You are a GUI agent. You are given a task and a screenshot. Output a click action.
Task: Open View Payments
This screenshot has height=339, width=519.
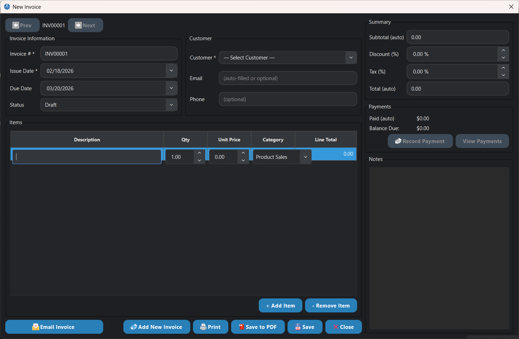pos(482,141)
